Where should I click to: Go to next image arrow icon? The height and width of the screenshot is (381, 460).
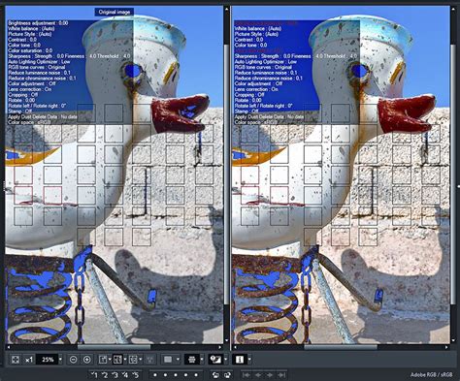[x=270, y=375]
